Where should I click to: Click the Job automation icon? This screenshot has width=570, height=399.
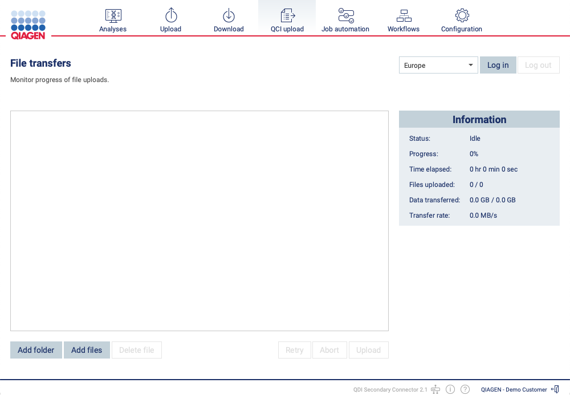click(345, 15)
